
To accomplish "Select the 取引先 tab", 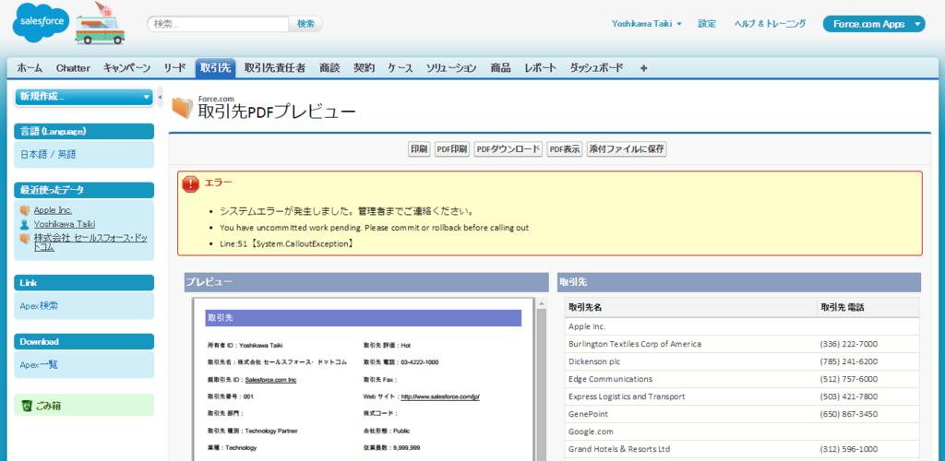I will [x=215, y=68].
